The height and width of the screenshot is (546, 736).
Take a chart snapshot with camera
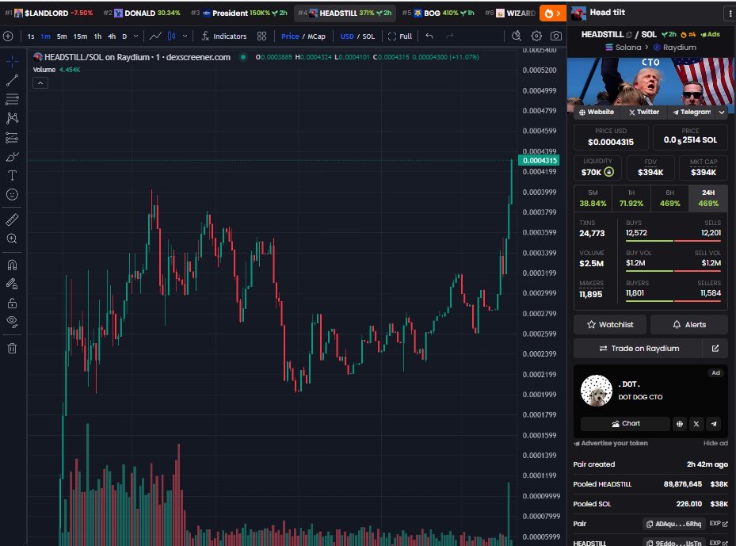pyautogui.click(x=556, y=36)
